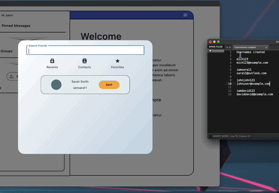
Task: Click mich123@example.com in the editor
Action: 252,63
